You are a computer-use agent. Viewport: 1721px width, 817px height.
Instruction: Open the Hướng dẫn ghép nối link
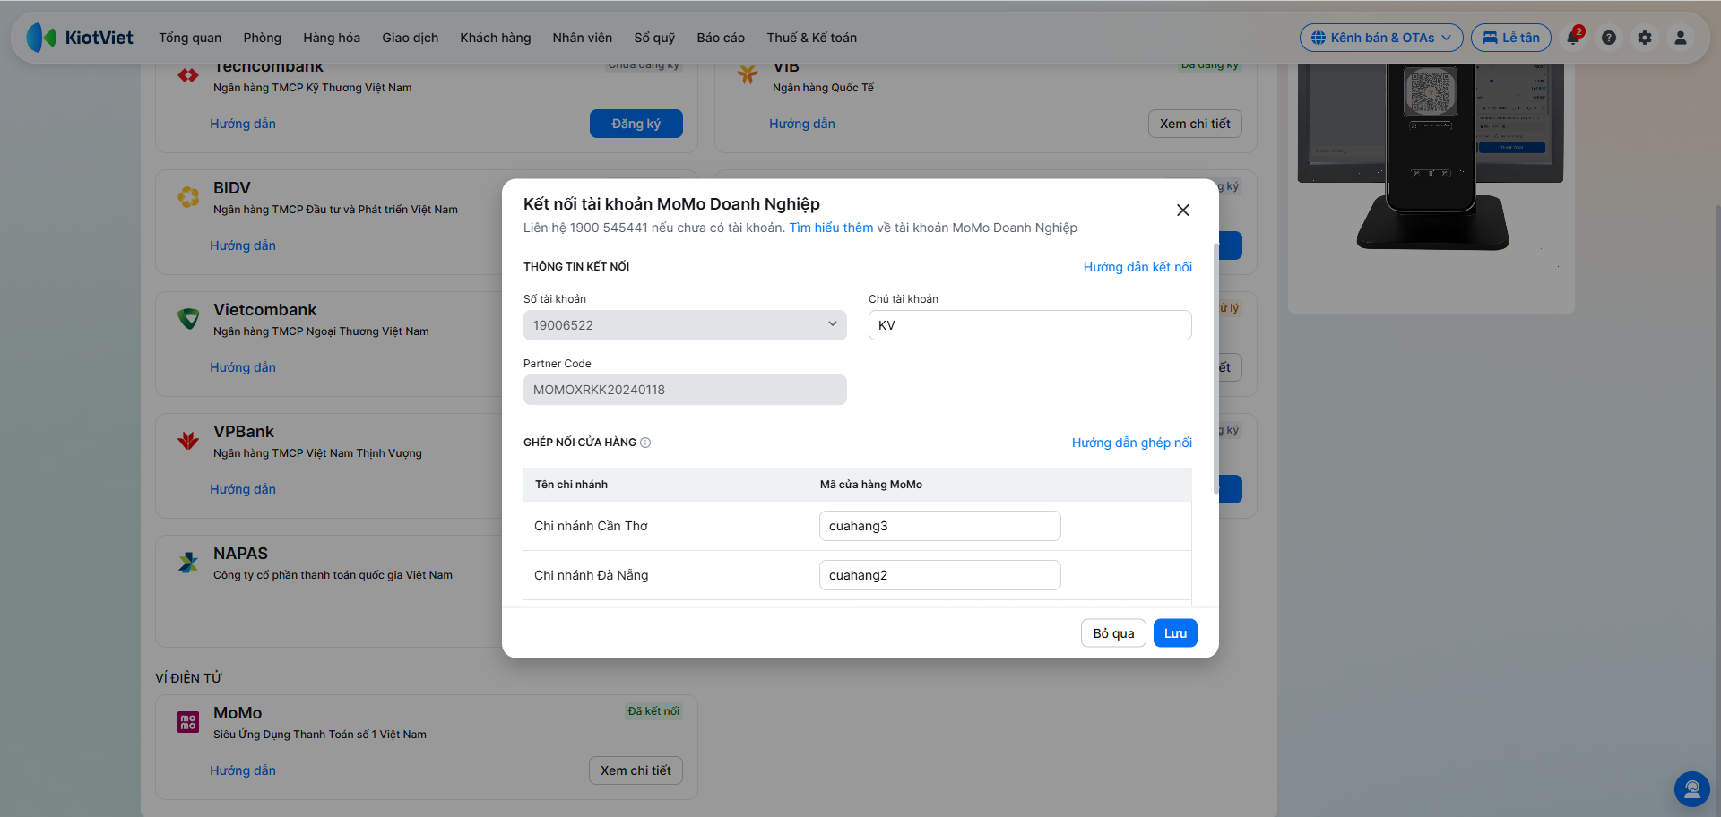[1132, 443]
